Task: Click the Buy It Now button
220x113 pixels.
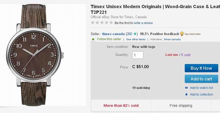Action: coord(201,68)
